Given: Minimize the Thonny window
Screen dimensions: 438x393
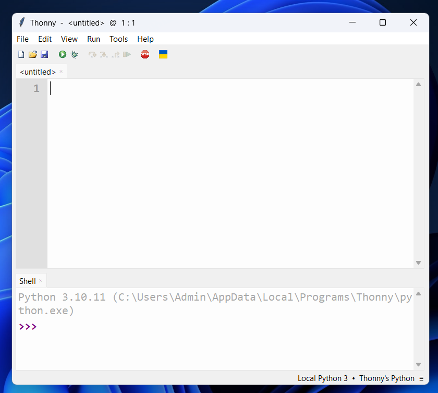Looking at the screenshot, I should tap(352, 22).
